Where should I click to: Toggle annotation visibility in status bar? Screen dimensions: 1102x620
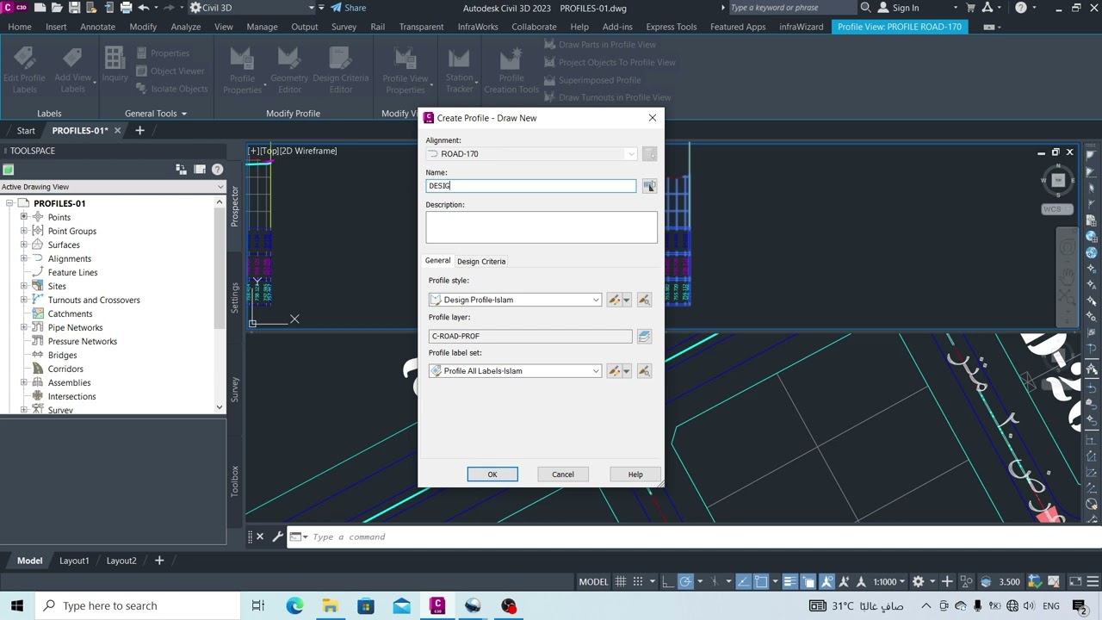827,582
